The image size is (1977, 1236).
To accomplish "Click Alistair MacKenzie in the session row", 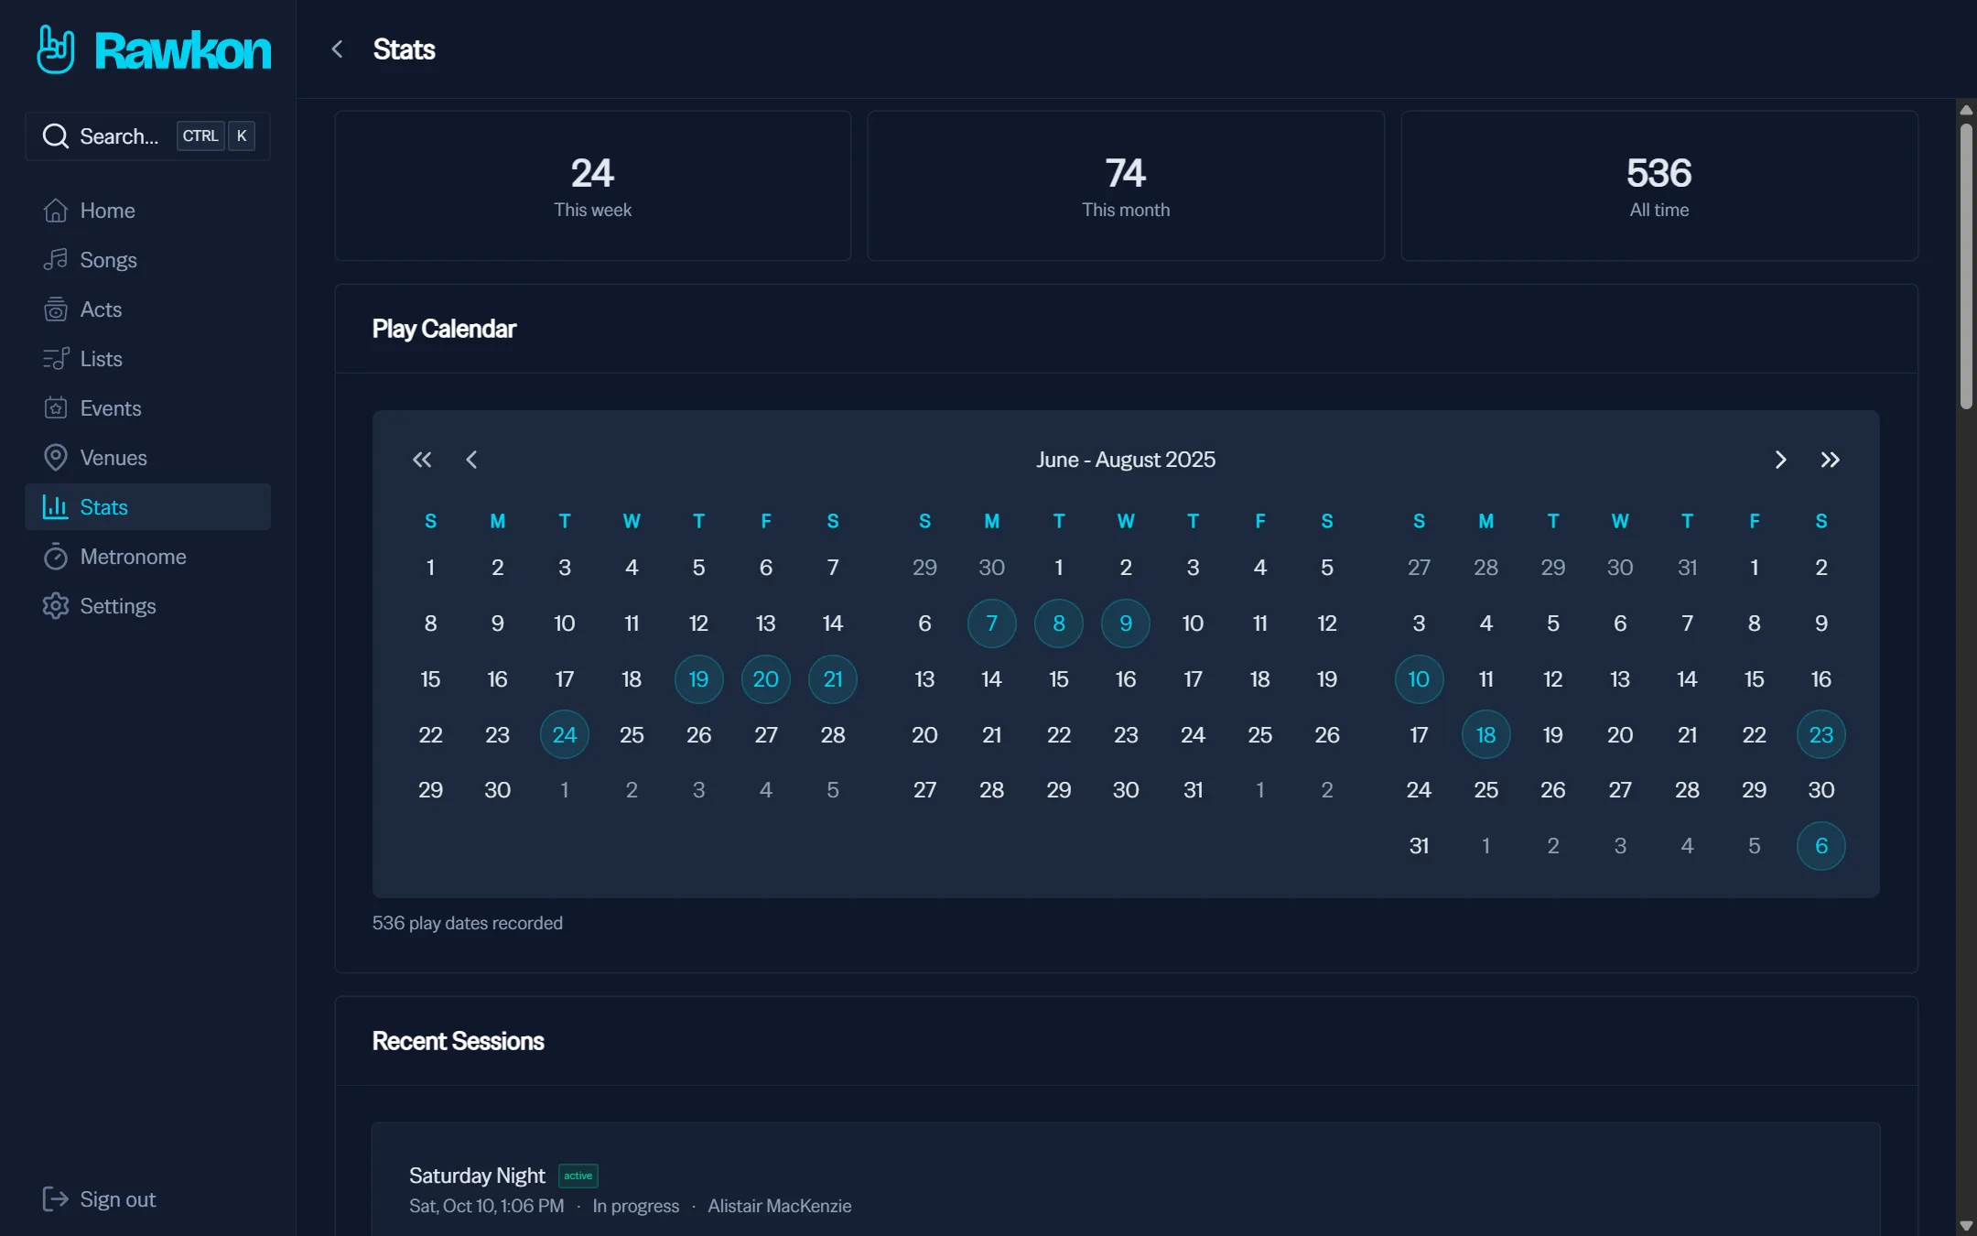I will coord(779,1206).
